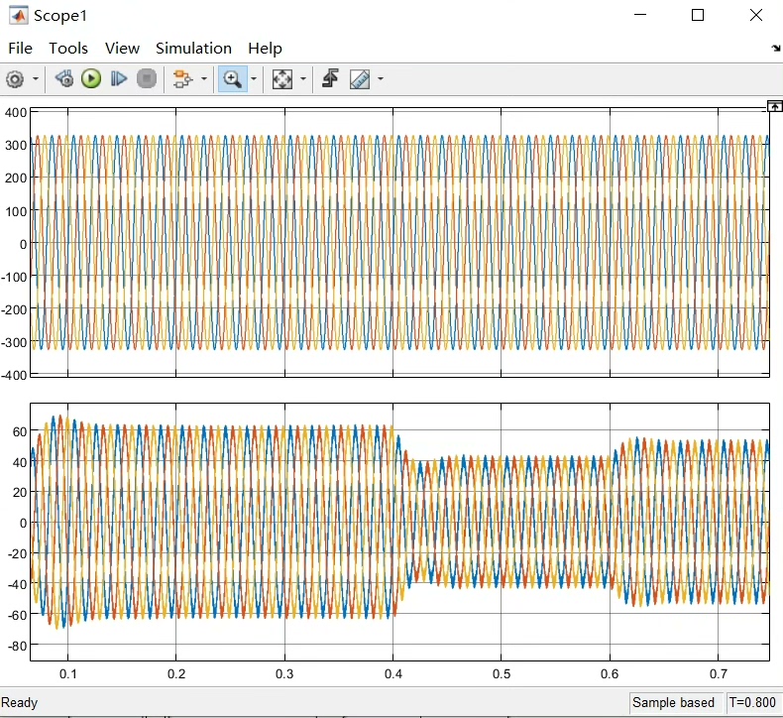783x718 pixels.
Task: Open the Simulation menu
Action: [x=193, y=49]
